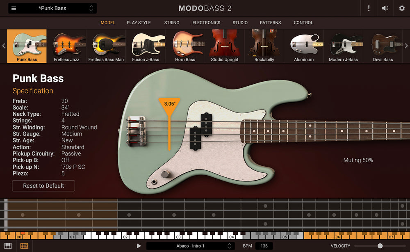
Task: Select the Aluminum bass model
Action: pos(304,46)
